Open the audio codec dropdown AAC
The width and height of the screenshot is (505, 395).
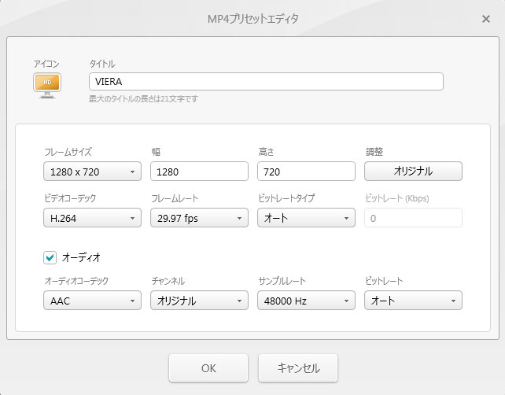click(93, 301)
